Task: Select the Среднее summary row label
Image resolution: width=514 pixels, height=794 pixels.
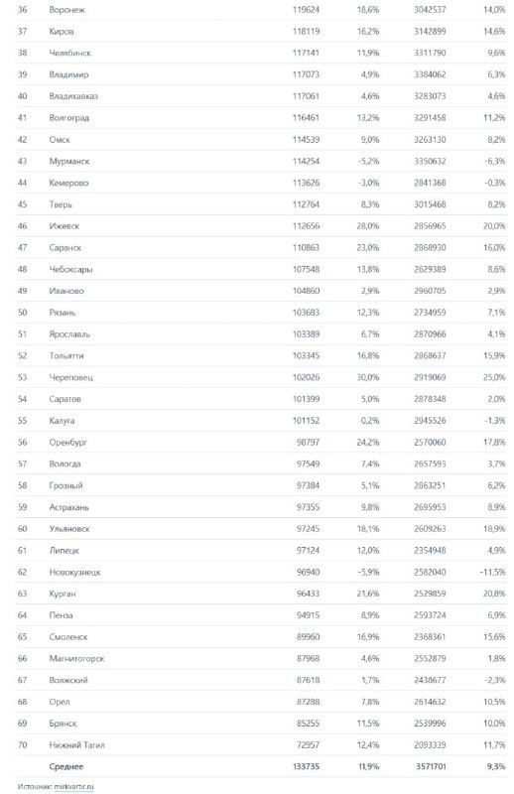Action: tap(65, 766)
